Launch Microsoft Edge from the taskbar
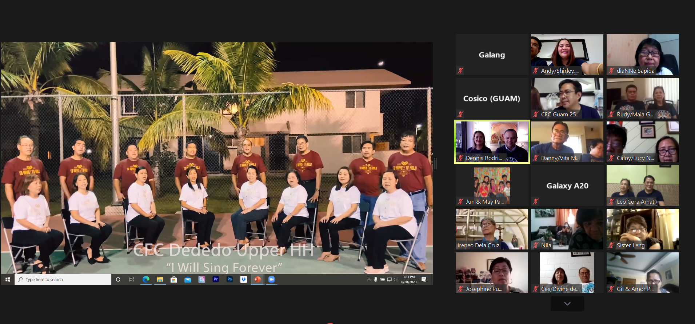 tap(146, 279)
